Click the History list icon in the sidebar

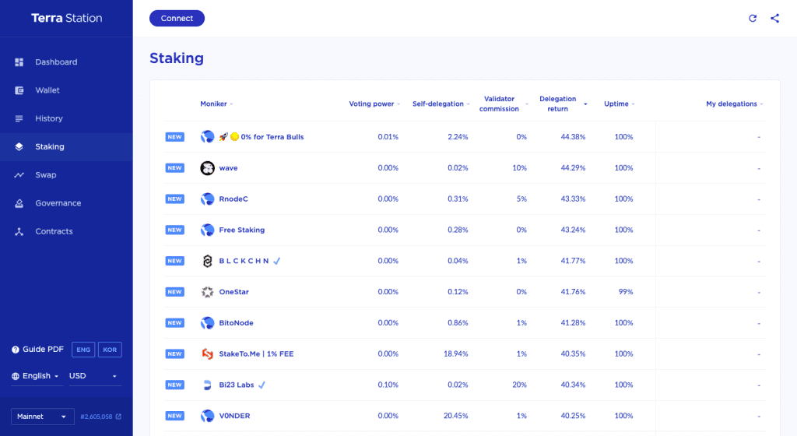click(x=19, y=118)
